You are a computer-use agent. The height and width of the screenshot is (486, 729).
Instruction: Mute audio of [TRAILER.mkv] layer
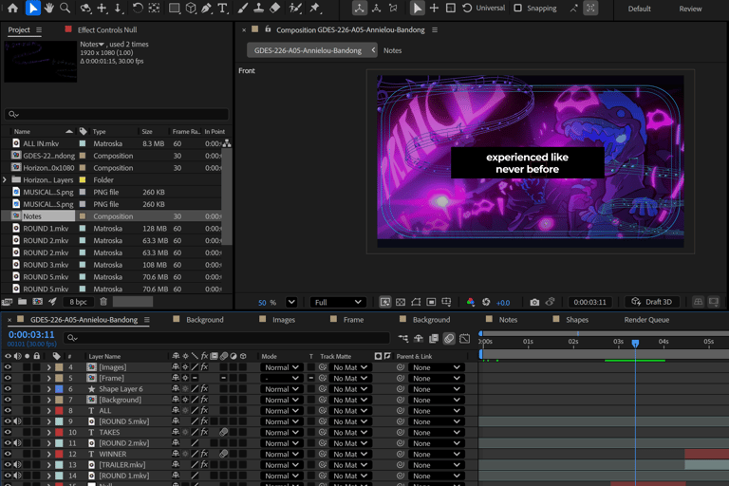point(18,464)
